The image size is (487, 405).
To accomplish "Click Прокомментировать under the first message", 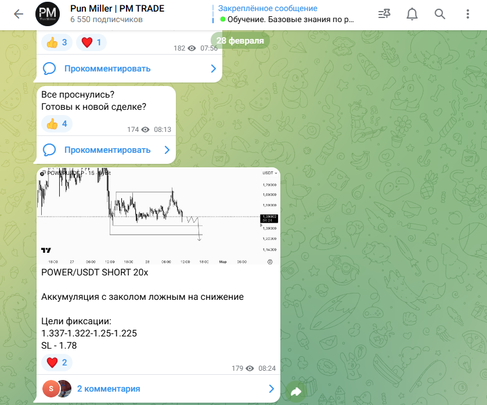I will coord(107,69).
